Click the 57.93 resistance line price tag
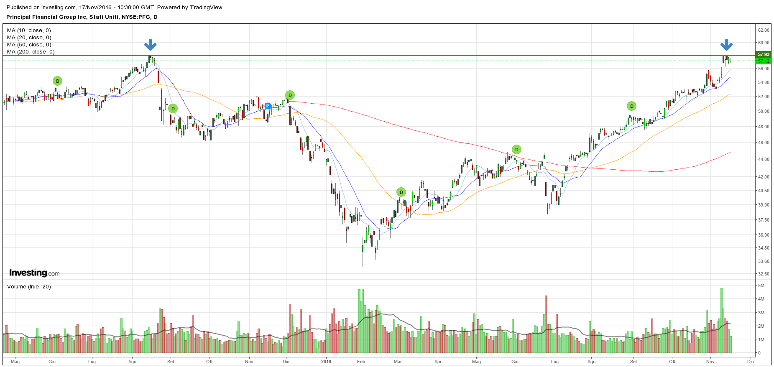 [763, 55]
